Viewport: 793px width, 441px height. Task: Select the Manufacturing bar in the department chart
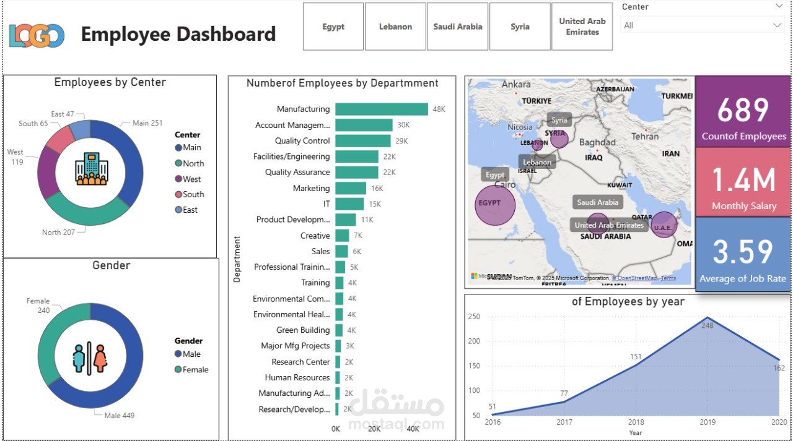(x=381, y=108)
